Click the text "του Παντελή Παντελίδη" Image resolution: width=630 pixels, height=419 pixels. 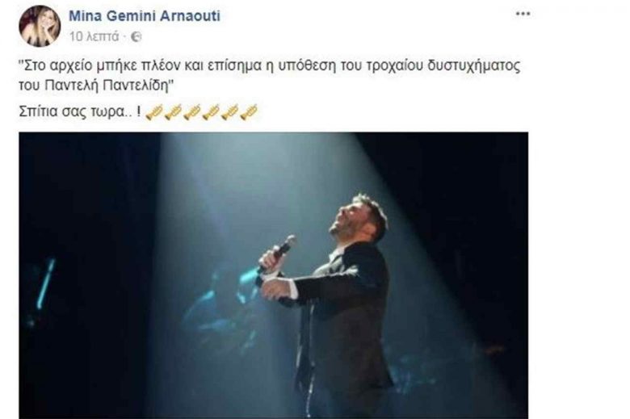coord(93,86)
